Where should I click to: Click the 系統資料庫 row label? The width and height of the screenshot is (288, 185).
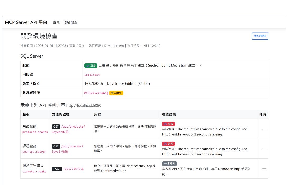(31, 93)
